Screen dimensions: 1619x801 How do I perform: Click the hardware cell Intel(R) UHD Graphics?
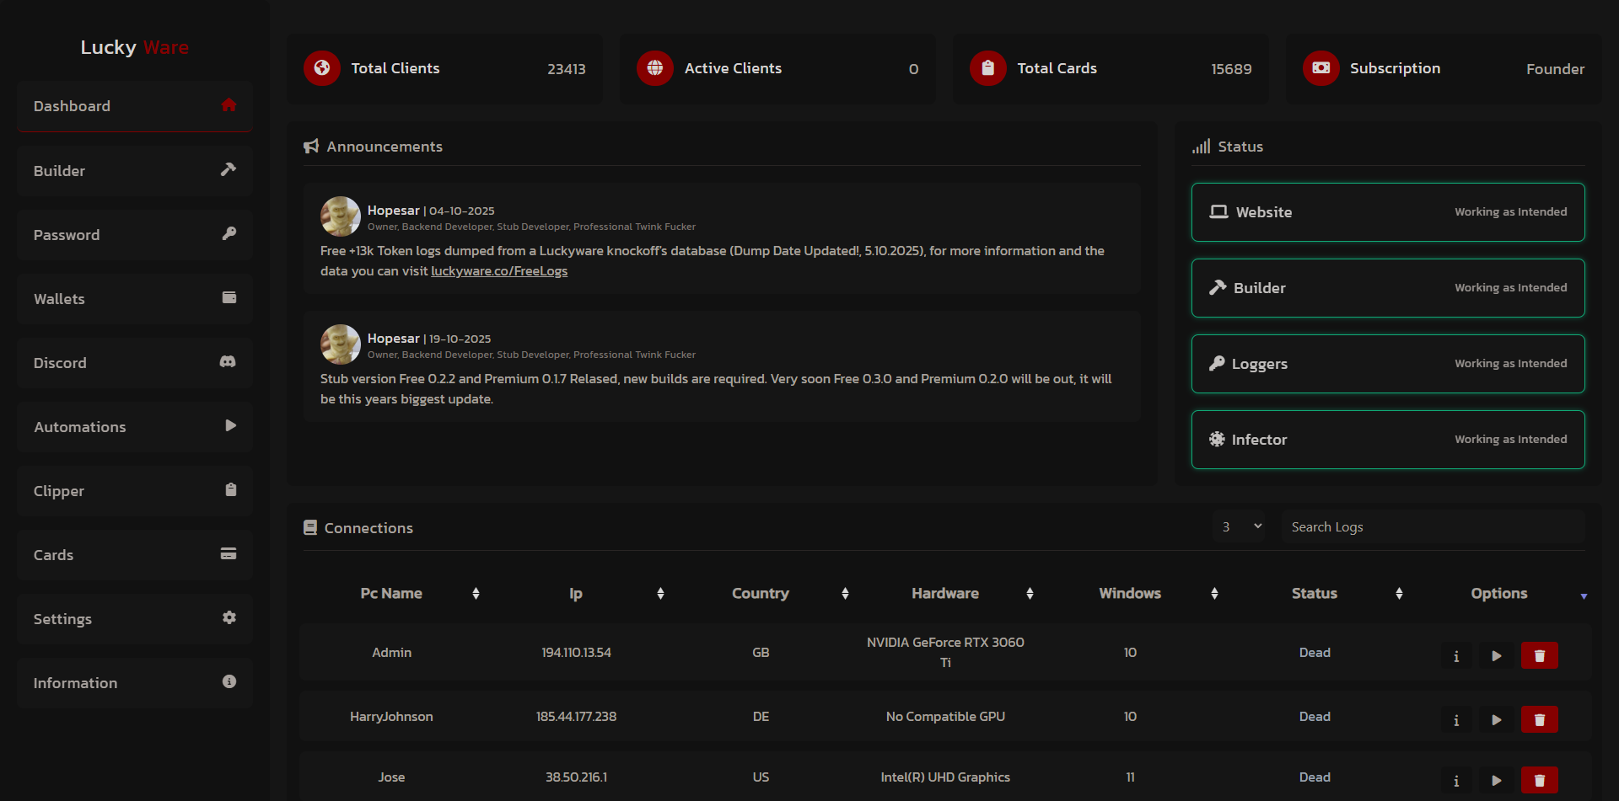click(x=945, y=777)
